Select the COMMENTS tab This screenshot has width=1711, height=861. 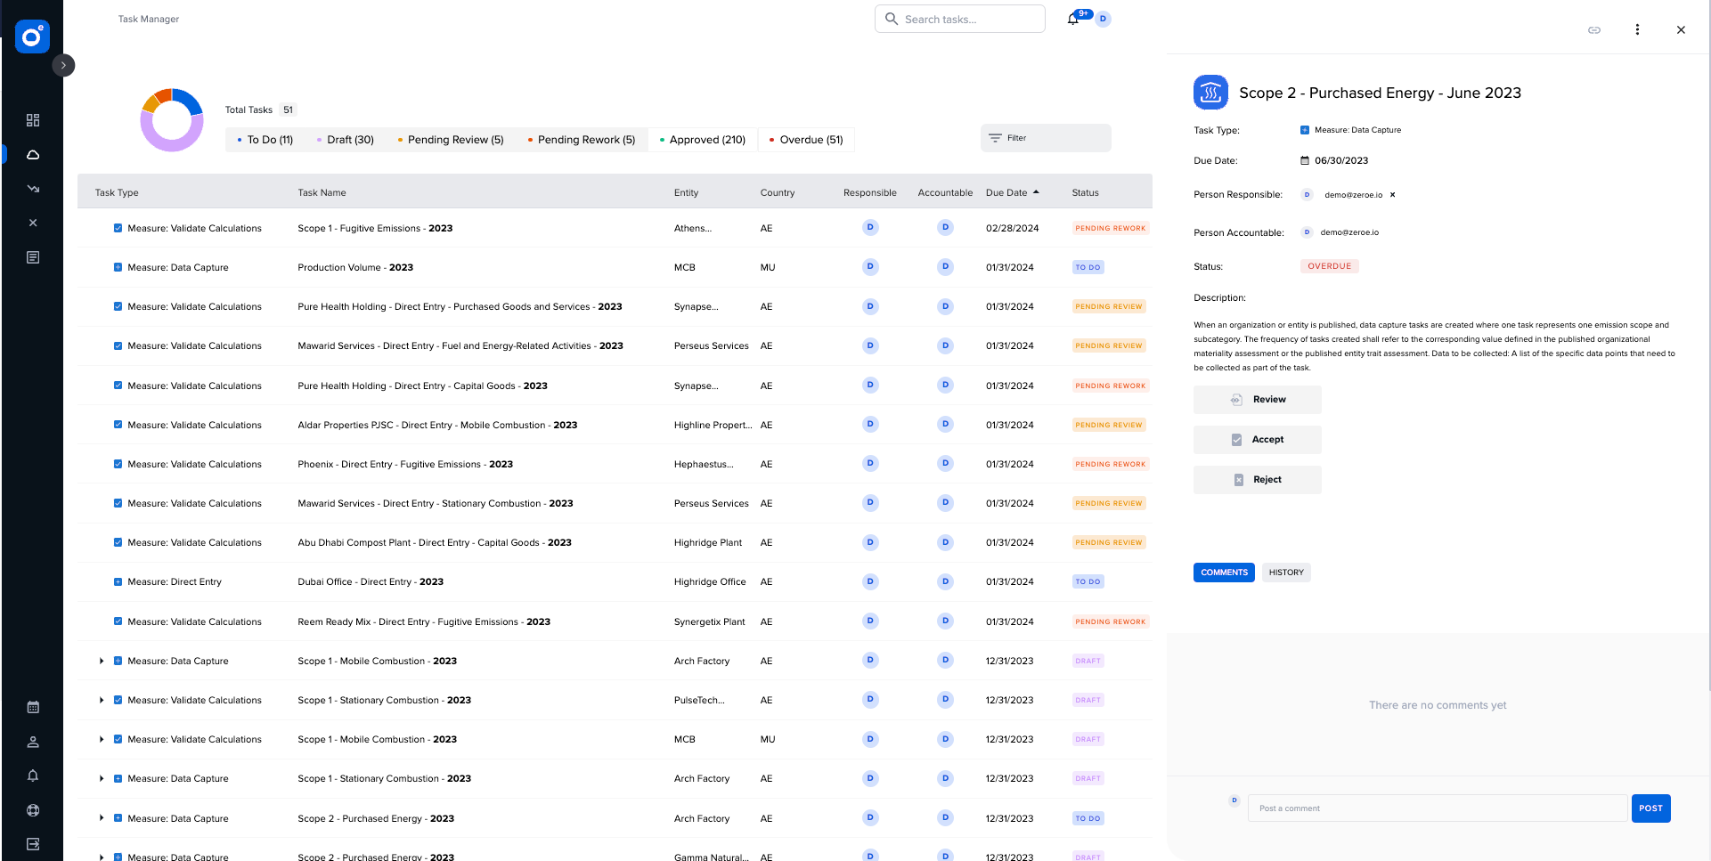click(1223, 572)
